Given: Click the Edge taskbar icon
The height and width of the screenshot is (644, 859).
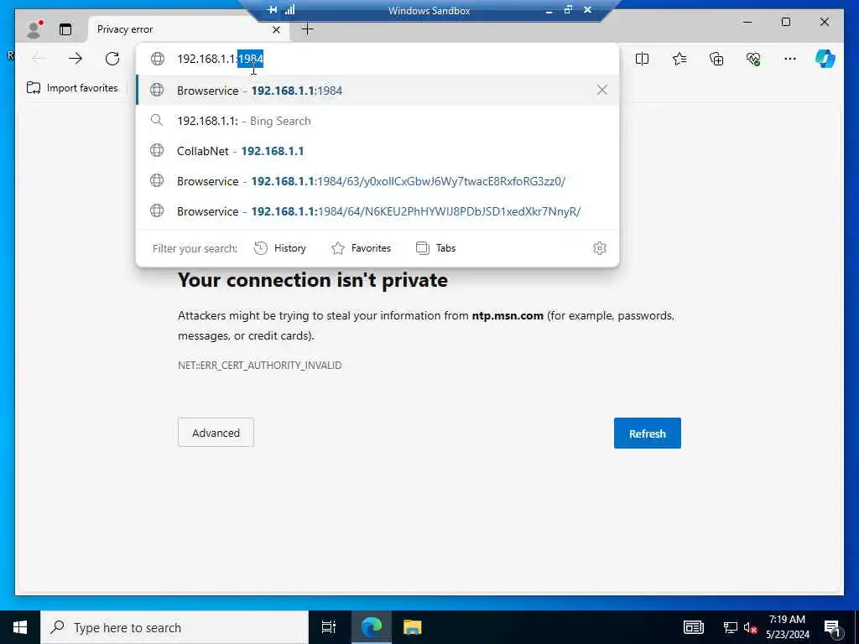Looking at the screenshot, I should [x=372, y=627].
